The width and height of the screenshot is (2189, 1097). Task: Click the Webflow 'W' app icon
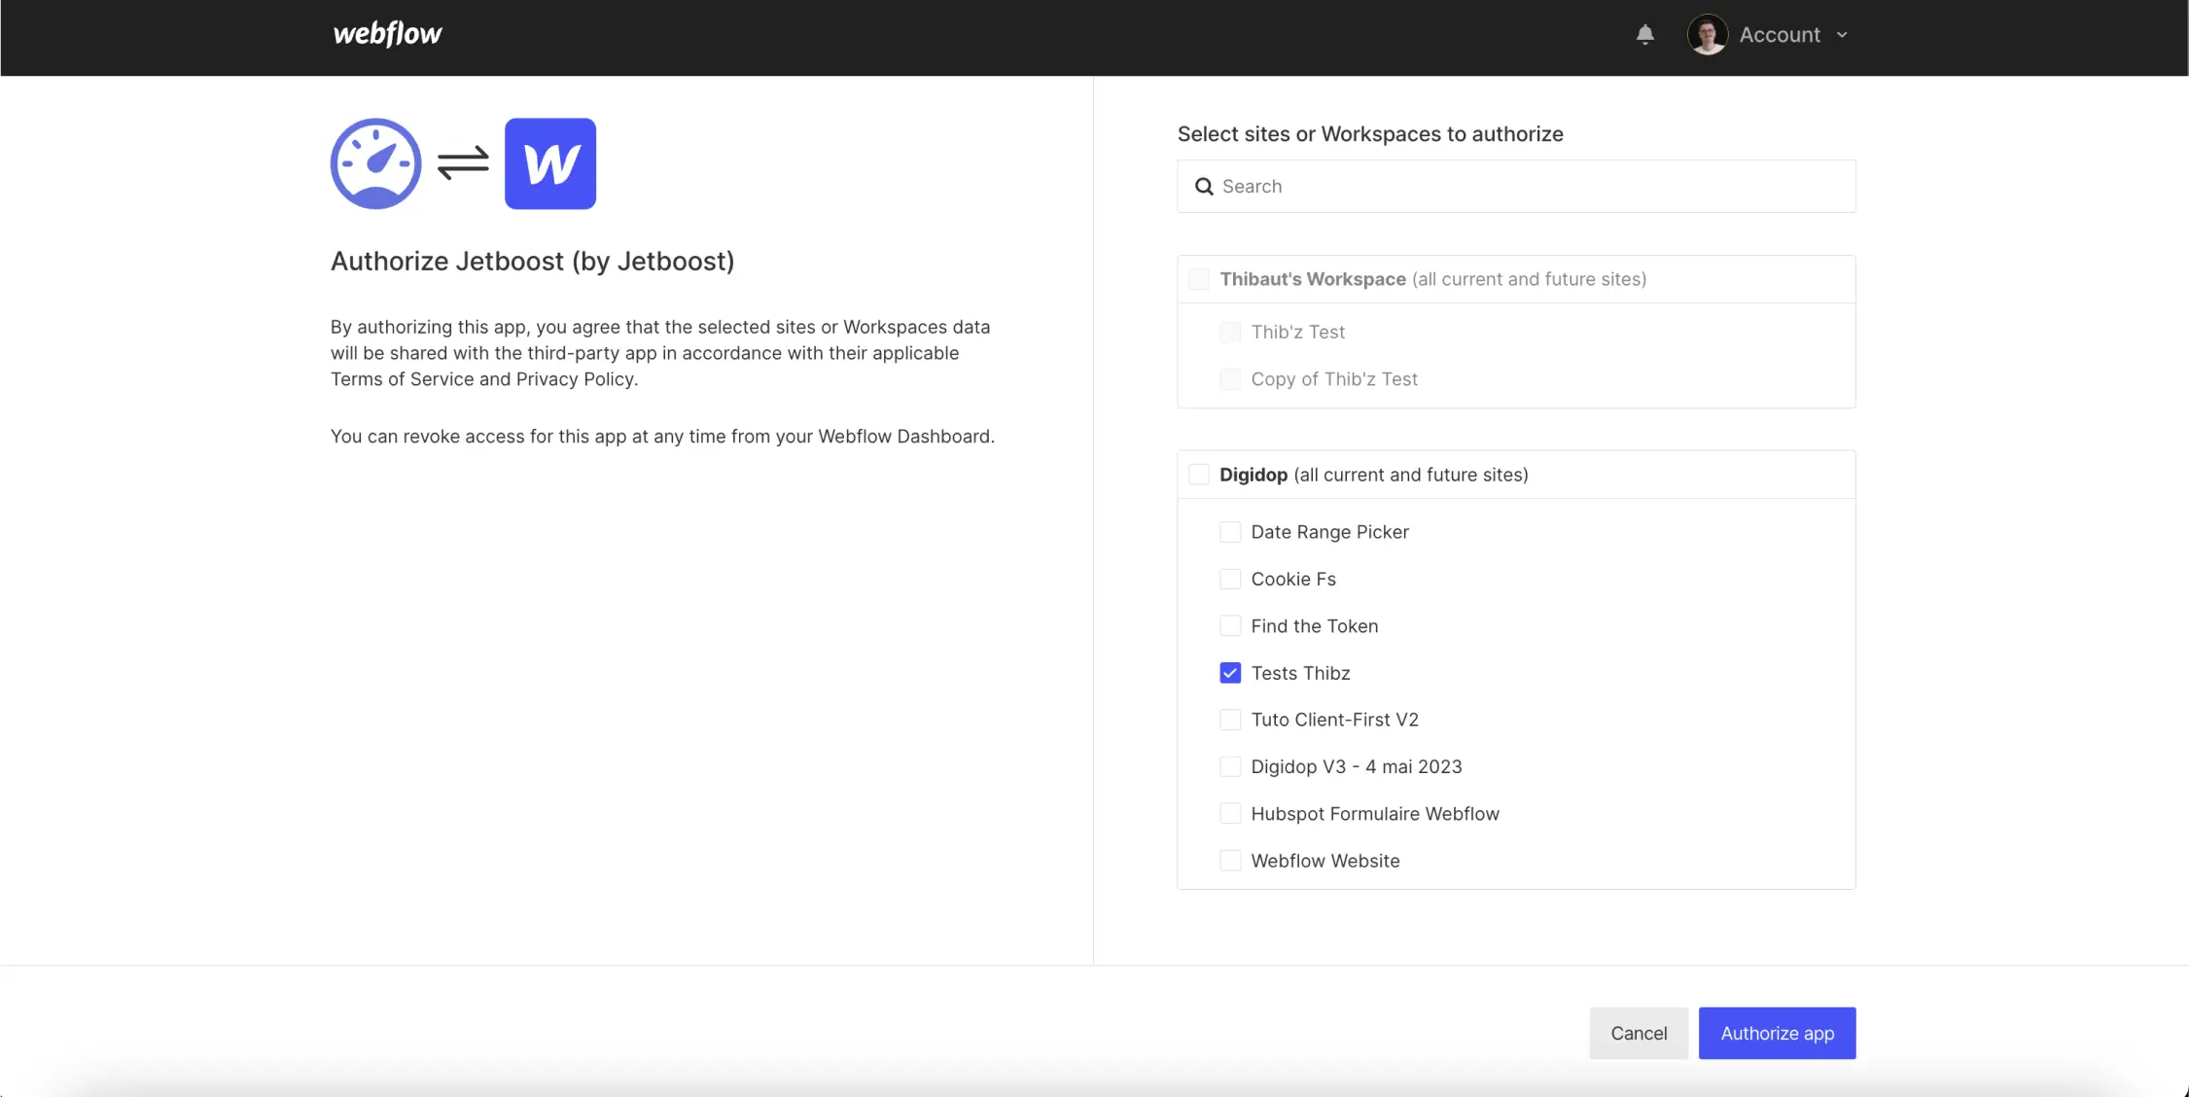[551, 163]
